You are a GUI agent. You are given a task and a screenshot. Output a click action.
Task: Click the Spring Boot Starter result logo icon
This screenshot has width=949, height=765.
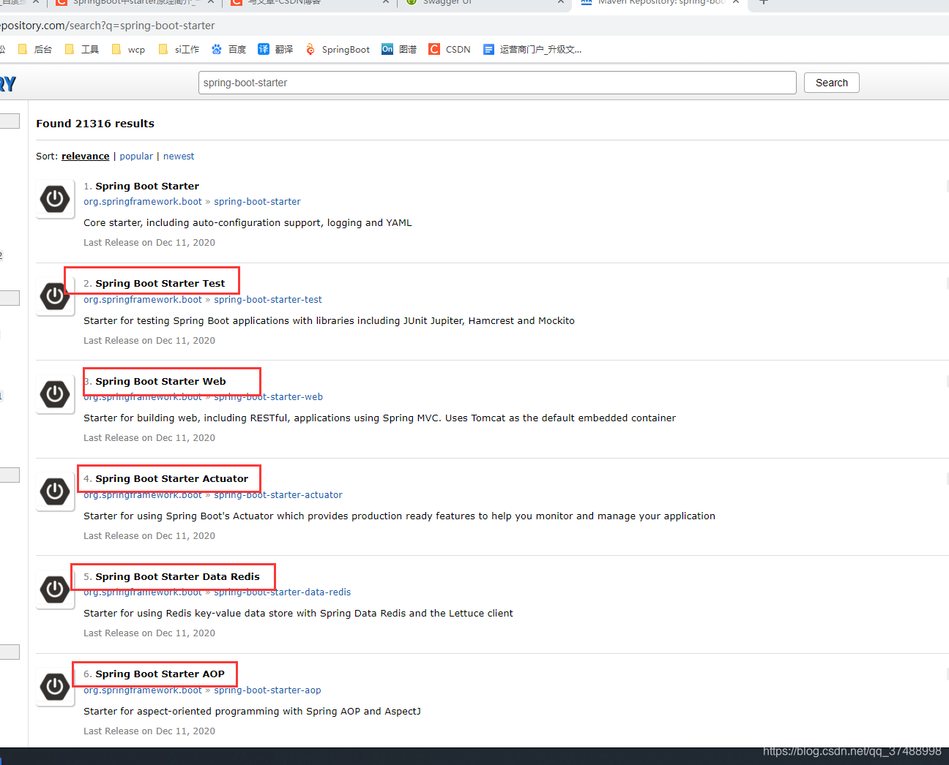click(55, 199)
